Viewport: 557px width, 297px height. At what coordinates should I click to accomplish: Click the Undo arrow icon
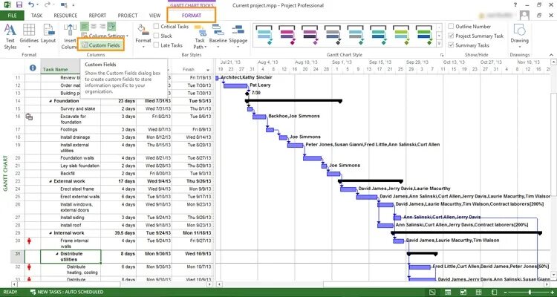[32, 5]
